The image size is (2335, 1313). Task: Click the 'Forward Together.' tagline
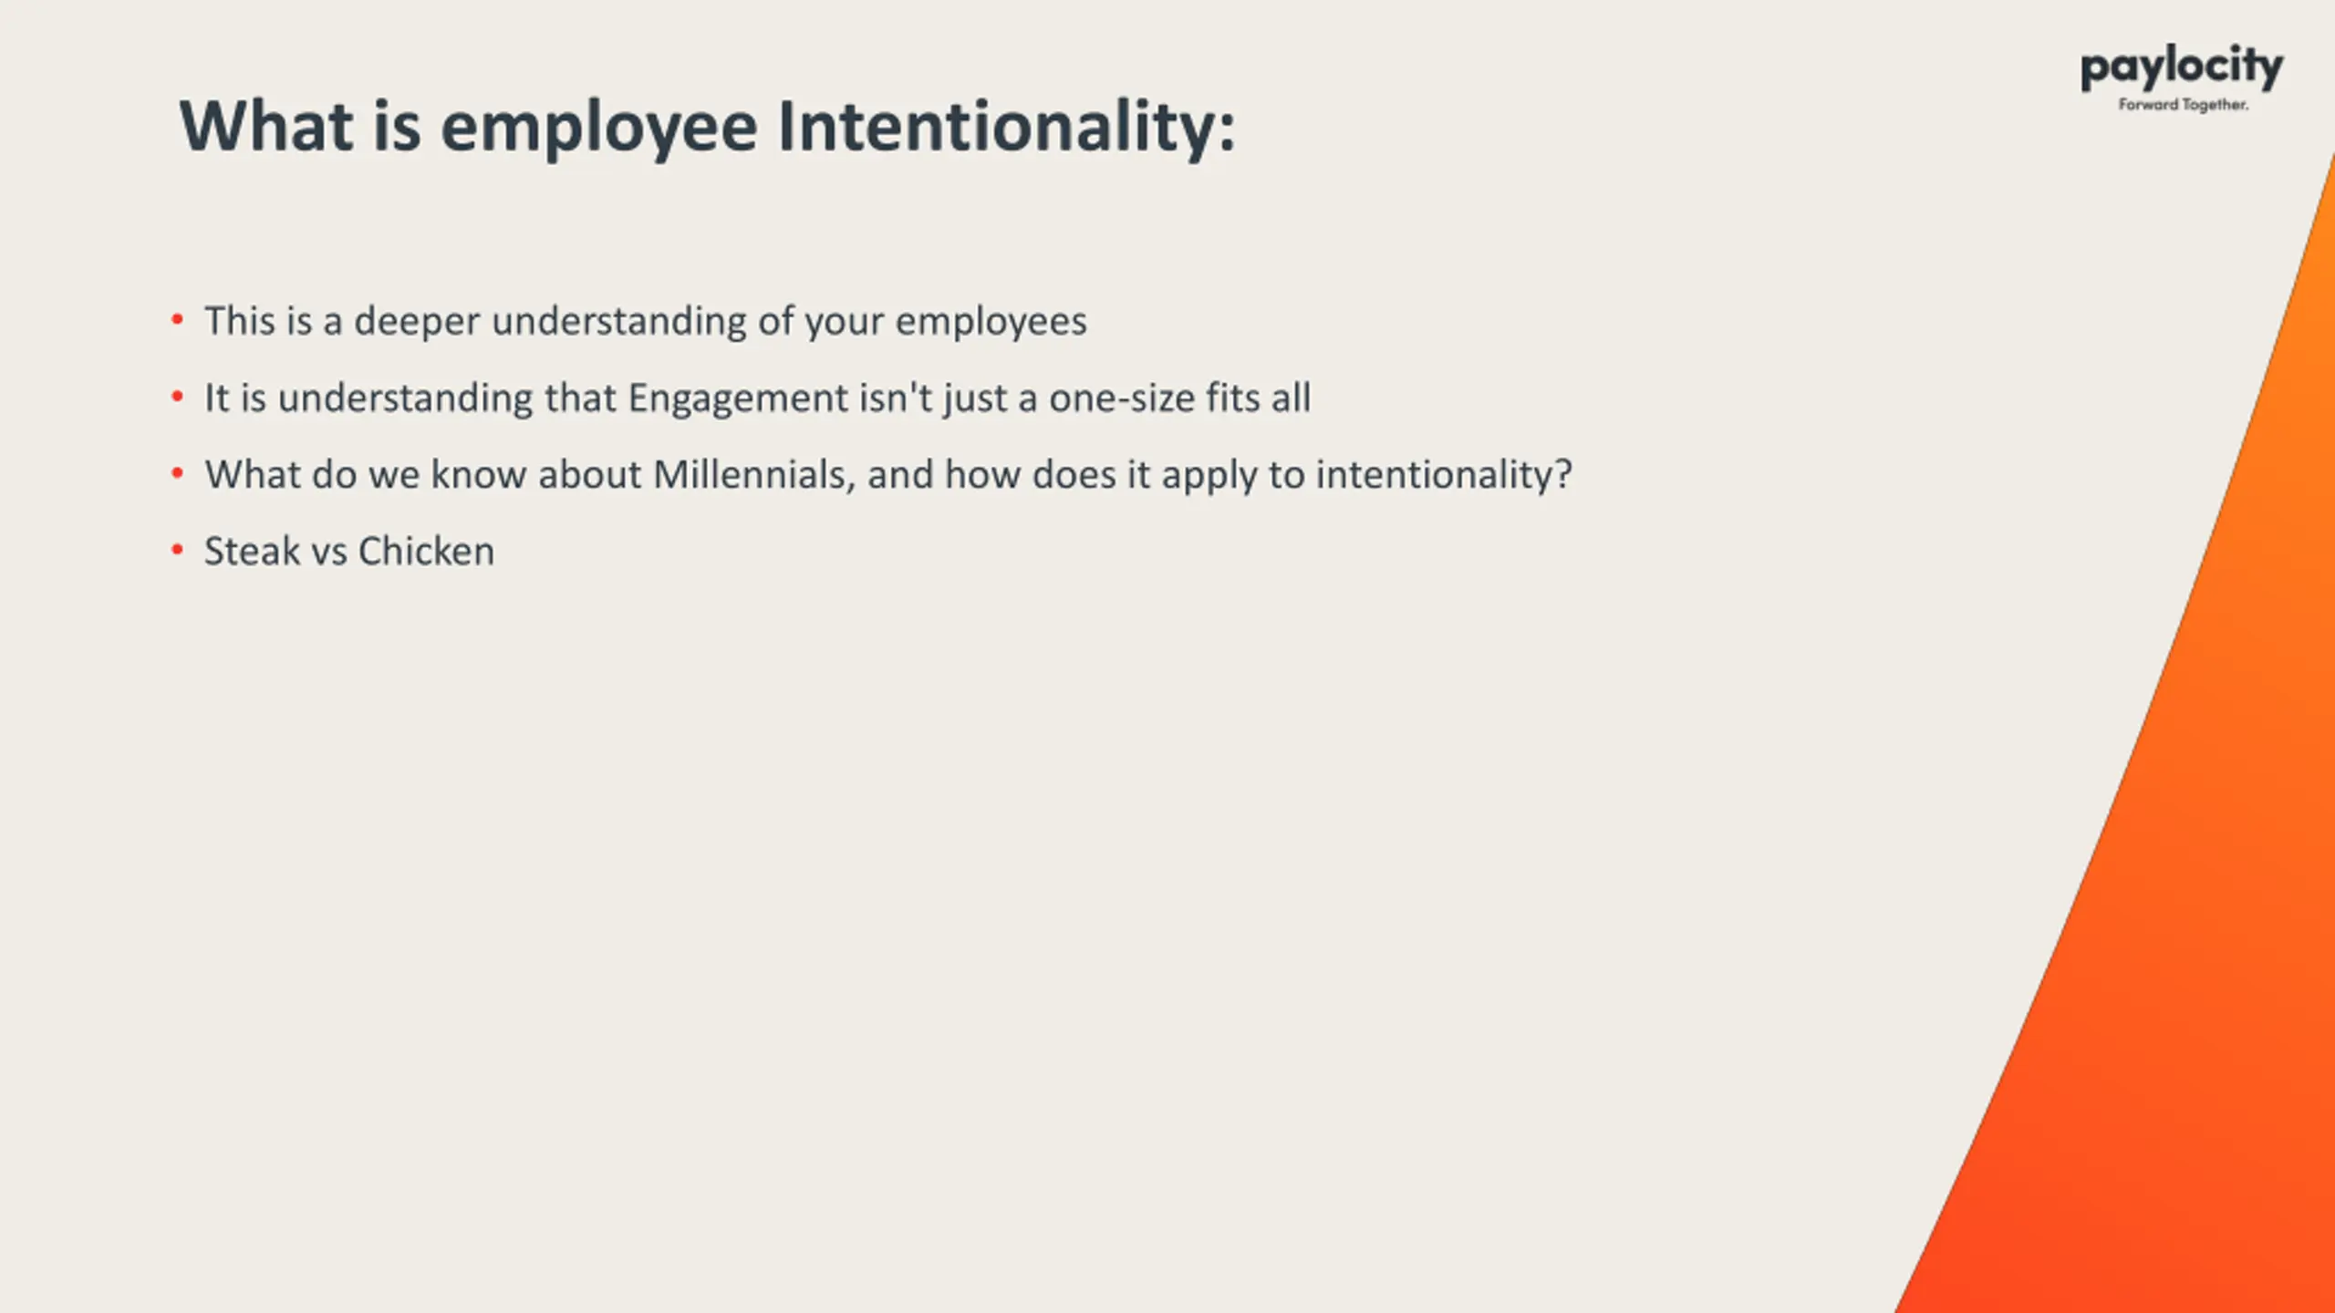click(x=2183, y=105)
